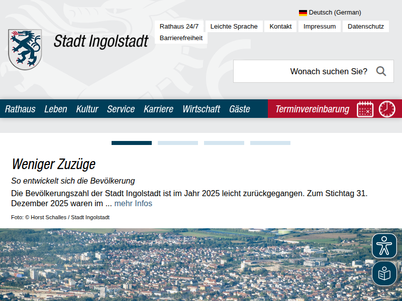Follow the 'mehr Infos' link
Screen dimensions: 402x301
tap(133, 203)
